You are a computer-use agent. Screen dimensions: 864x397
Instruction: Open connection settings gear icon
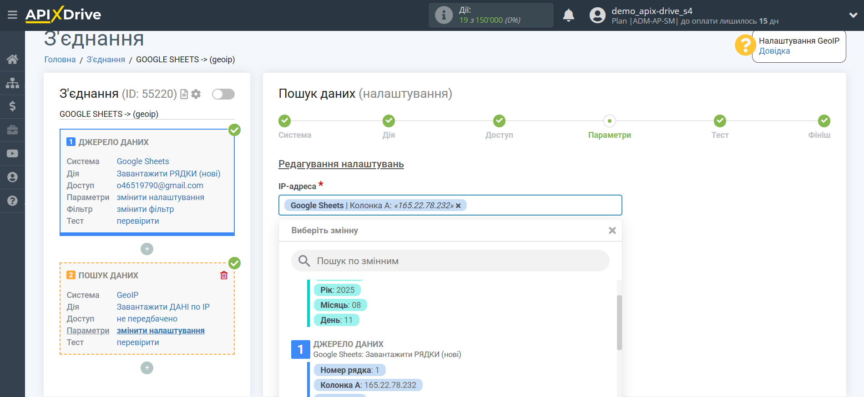[x=196, y=94]
